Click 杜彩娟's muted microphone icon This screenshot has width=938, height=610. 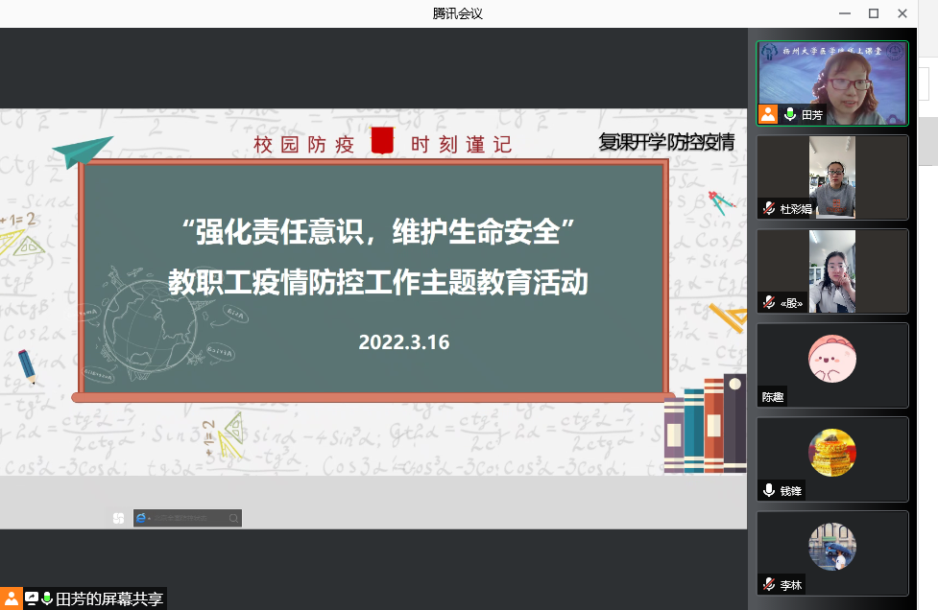769,208
